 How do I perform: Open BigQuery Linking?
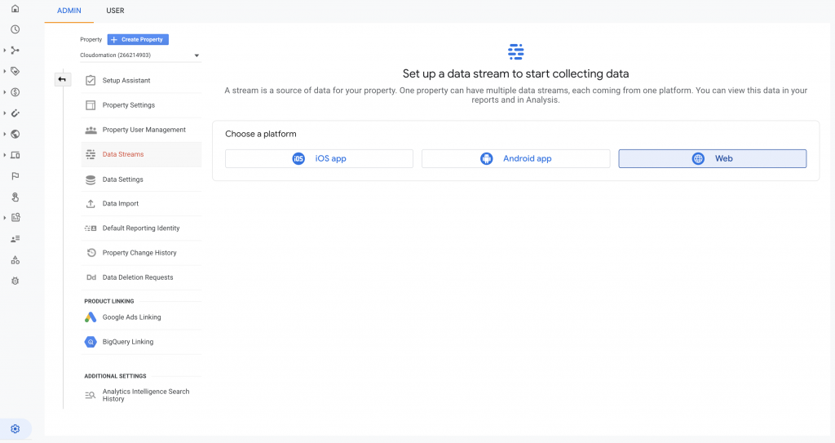pyautogui.click(x=141, y=342)
